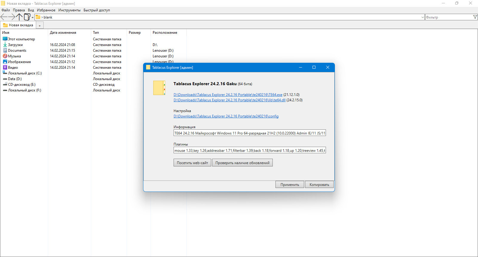Open the te64.dll path link
478x257 pixels.
(x=229, y=100)
